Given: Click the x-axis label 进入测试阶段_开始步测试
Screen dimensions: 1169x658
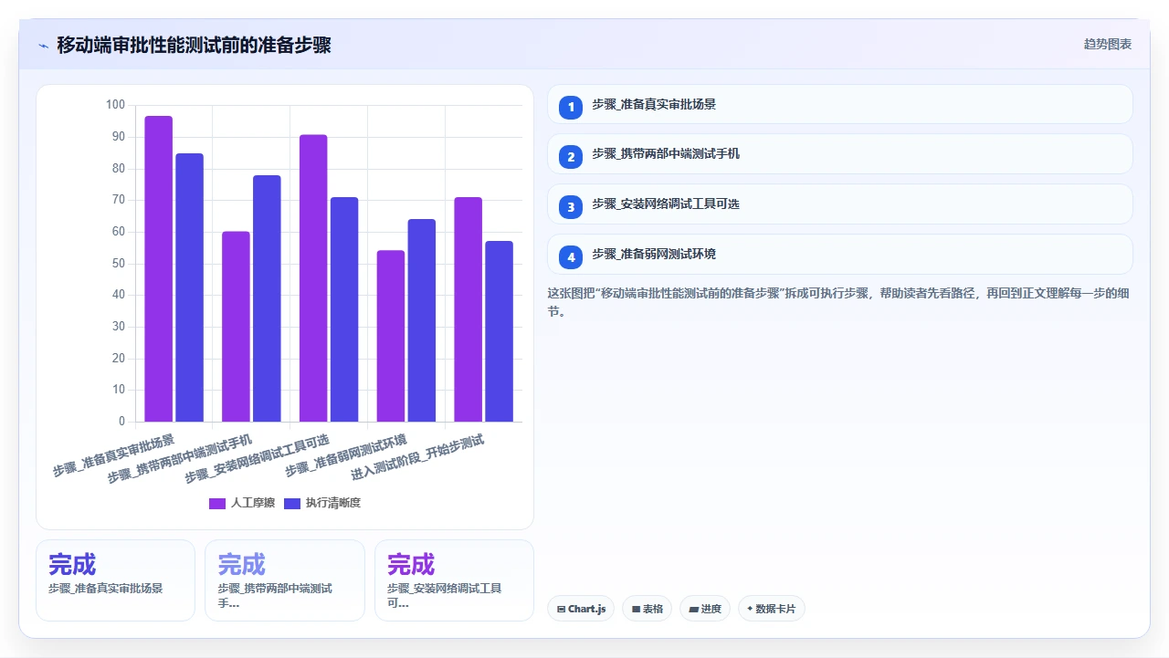Looking at the screenshot, I should point(417,458).
